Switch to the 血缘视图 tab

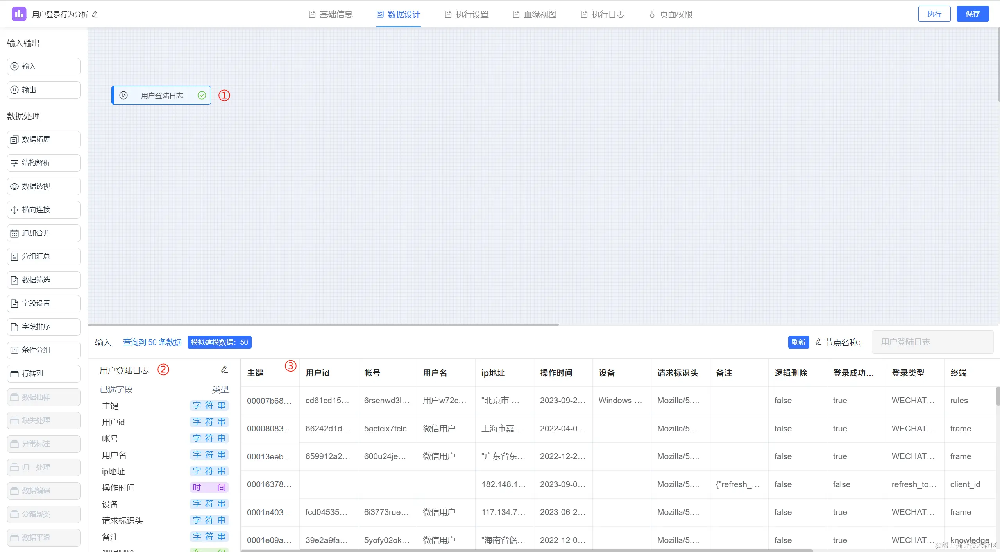535,14
